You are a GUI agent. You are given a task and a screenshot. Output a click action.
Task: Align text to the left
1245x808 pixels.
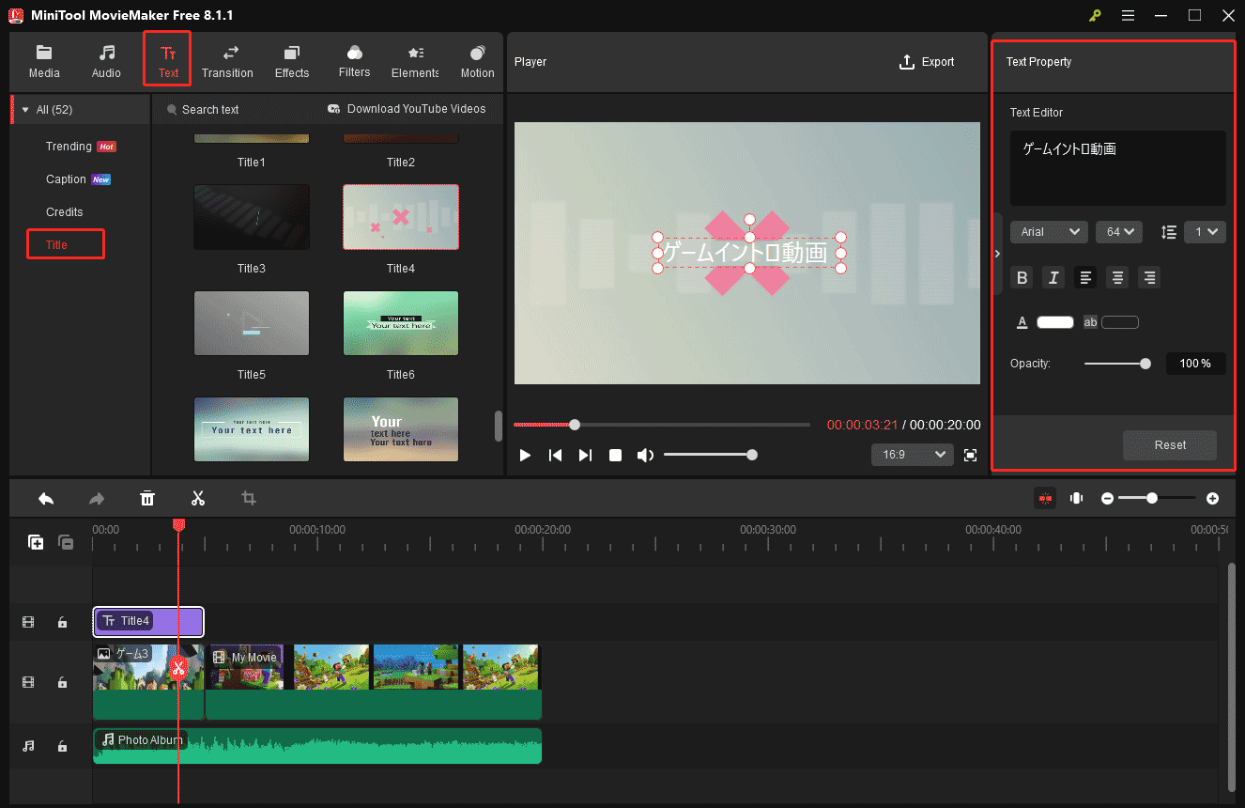[x=1085, y=277]
